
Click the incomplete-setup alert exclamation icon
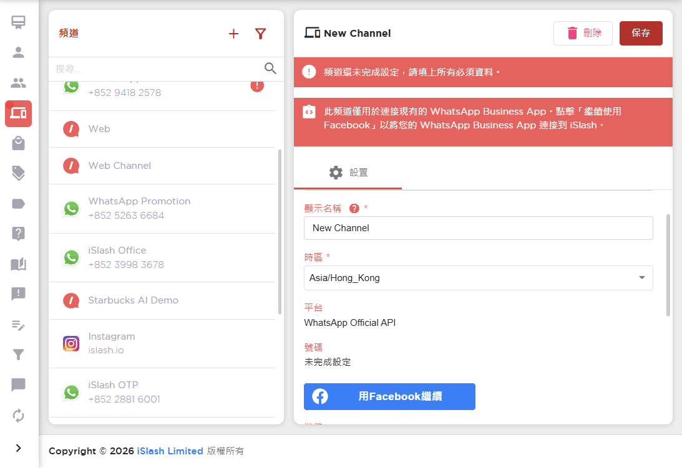click(309, 72)
